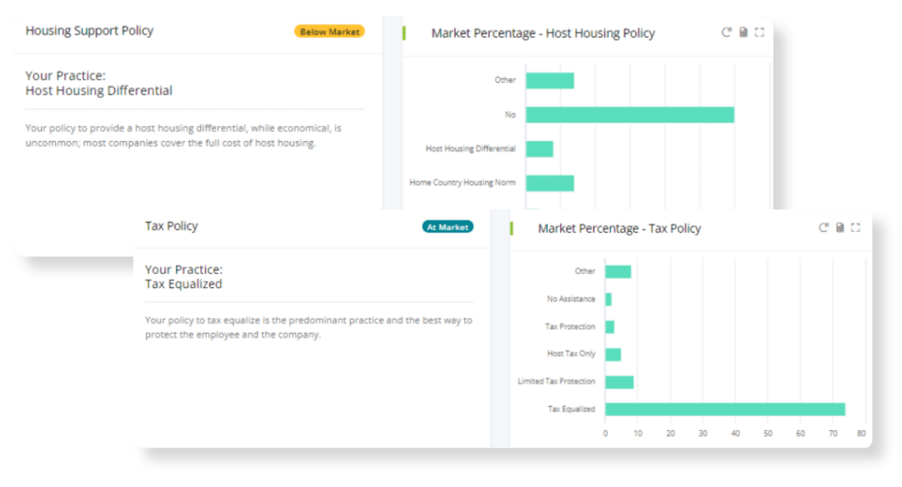Viewport: 902px width, 487px height.
Task: Click the At Market status badge
Action: 447,227
